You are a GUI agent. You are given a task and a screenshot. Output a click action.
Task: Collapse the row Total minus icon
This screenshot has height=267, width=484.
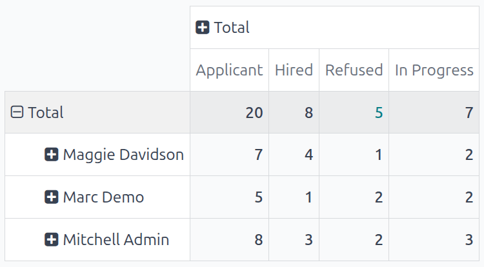17,112
